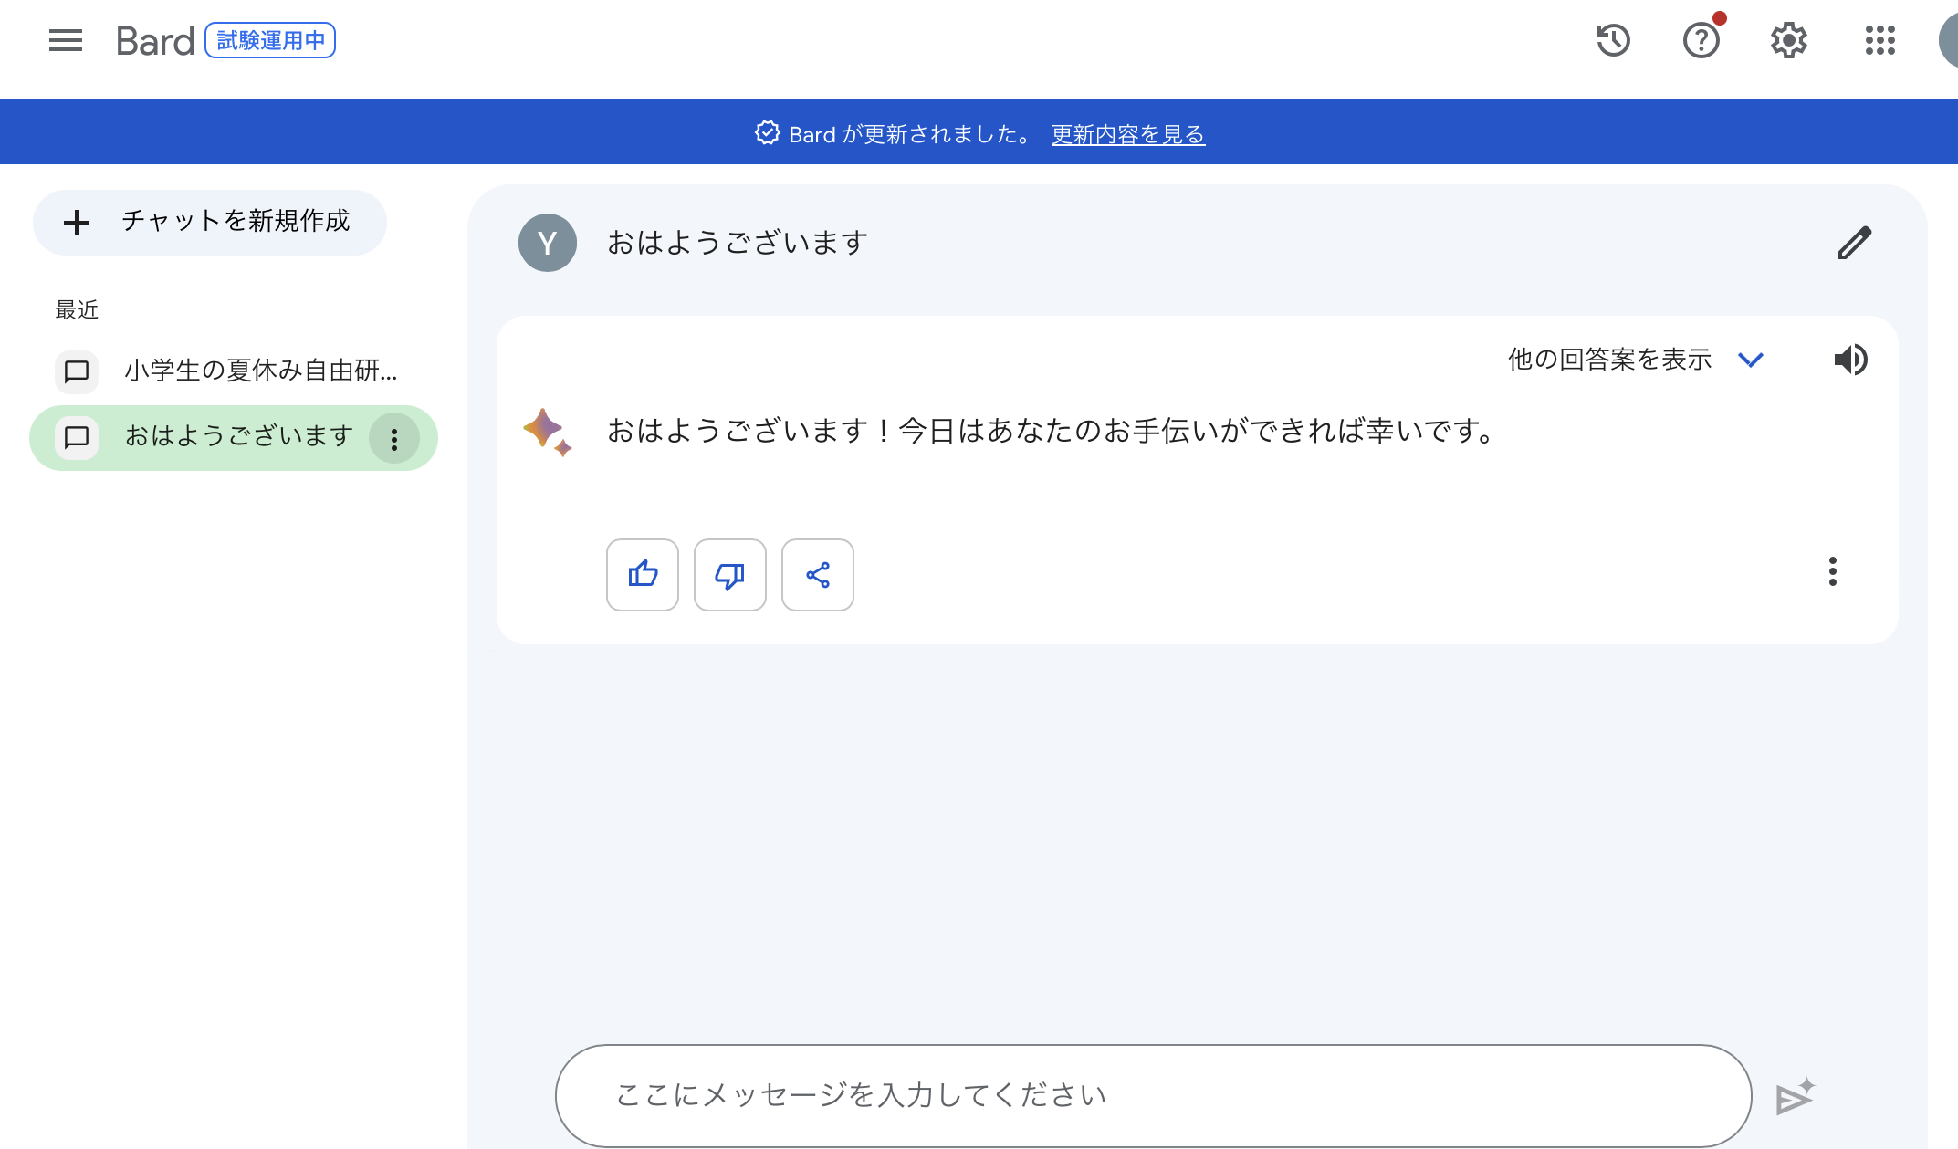Select 小学生の夏休み自由研 chat
The width and height of the screenshot is (1958, 1149).
[260, 371]
